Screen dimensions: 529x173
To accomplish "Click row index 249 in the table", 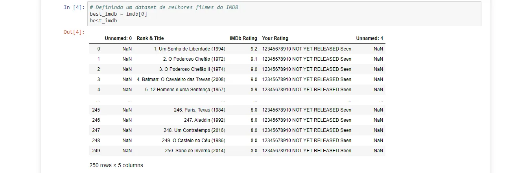I will coord(96,151).
